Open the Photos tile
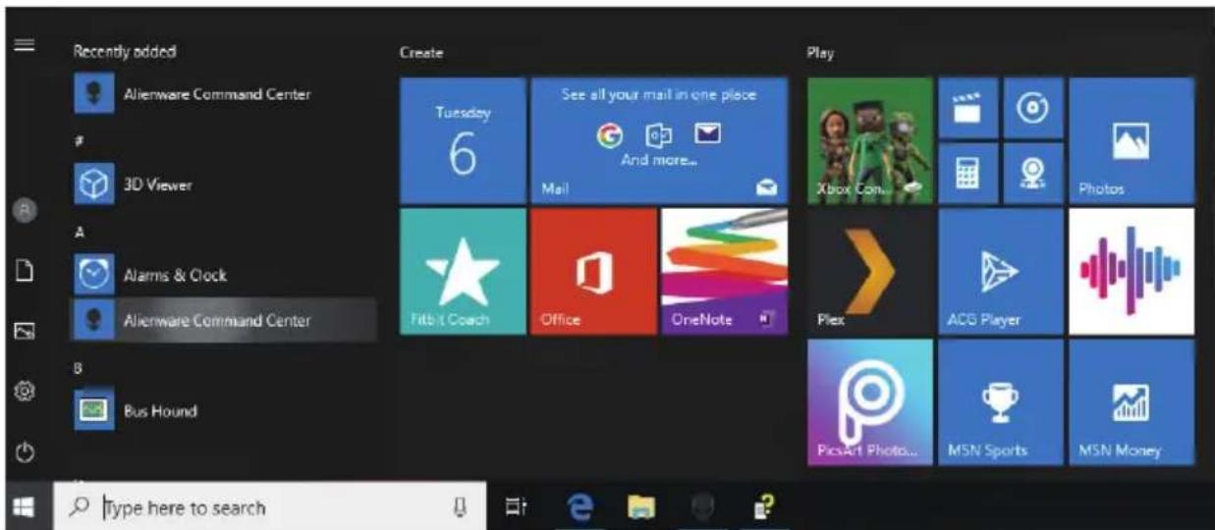This screenshot has height=530, width=1215. [x=1132, y=141]
